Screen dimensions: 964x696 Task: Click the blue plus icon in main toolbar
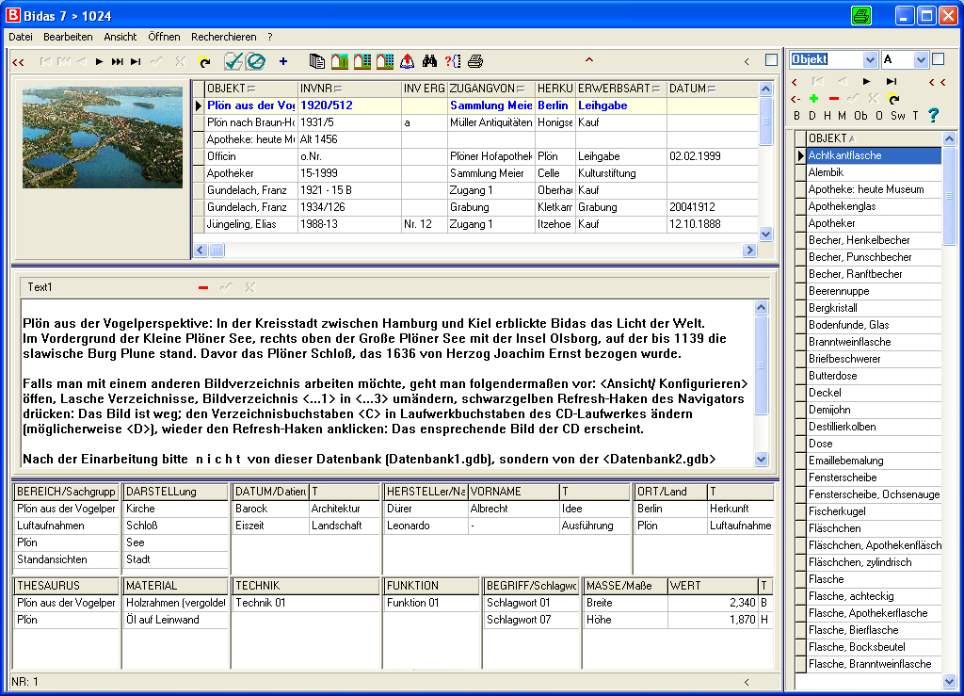click(x=282, y=61)
